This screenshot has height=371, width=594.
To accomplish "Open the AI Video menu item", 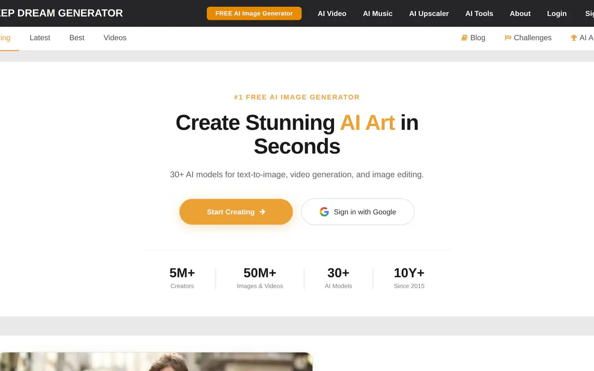I will (332, 13).
